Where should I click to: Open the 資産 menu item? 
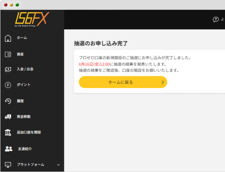tap(20, 54)
